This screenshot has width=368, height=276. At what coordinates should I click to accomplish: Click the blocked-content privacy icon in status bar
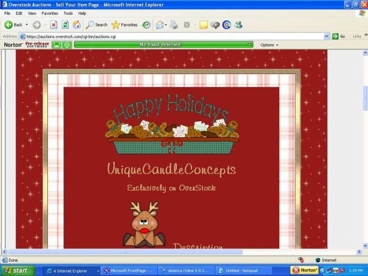coord(301,260)
